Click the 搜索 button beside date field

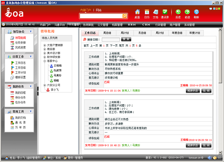pos(126,39)
